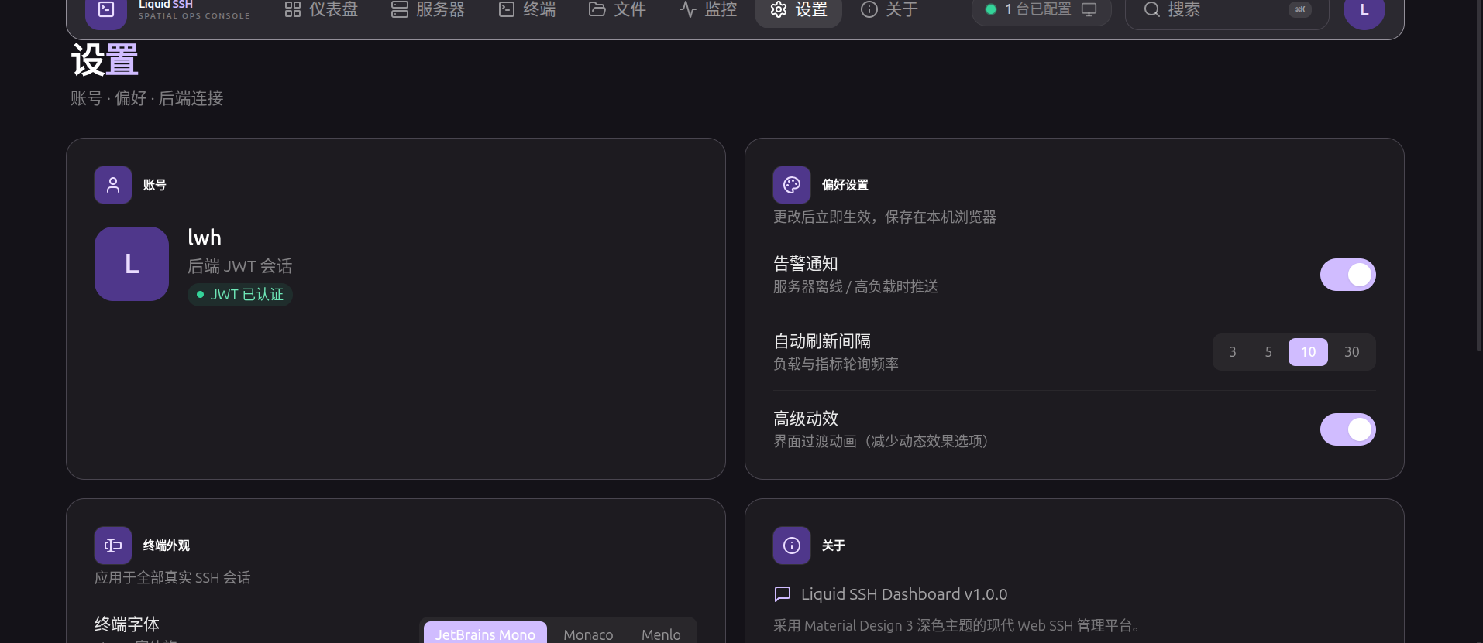
Task: Click the chat bubble icon beside Liquid SSH Dashboard
Action: click(x=783, y=594)
